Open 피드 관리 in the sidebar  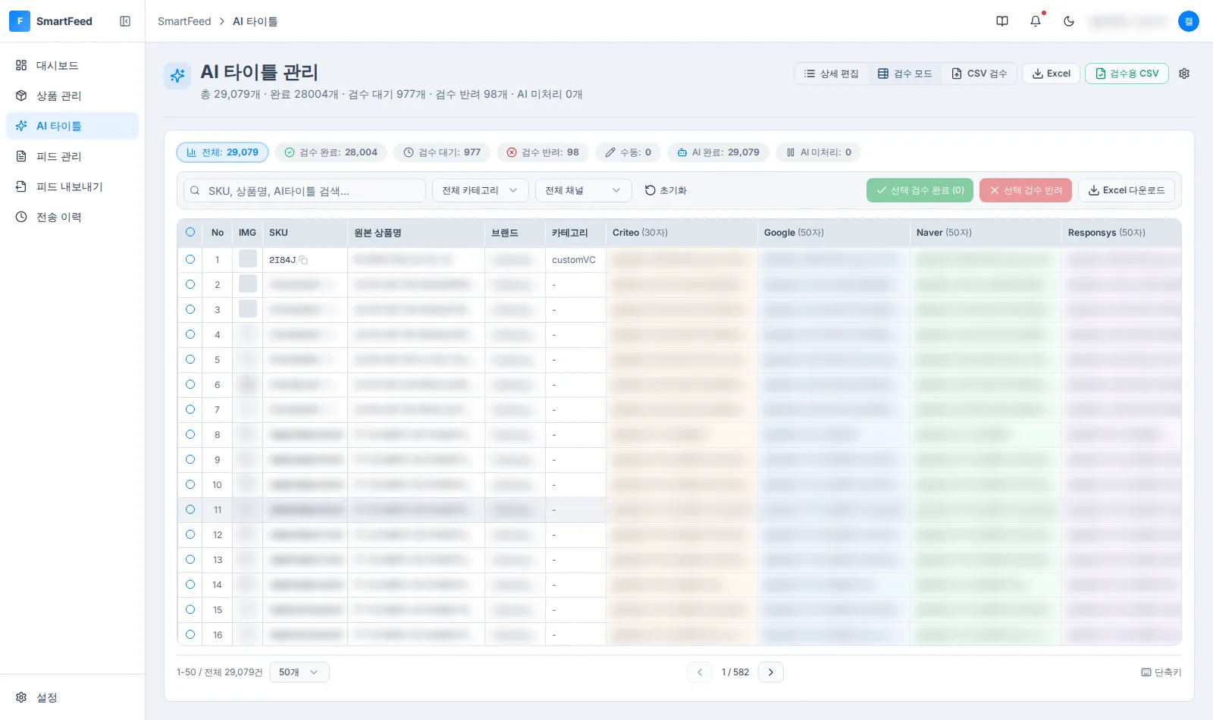click(x=73, y=156)
